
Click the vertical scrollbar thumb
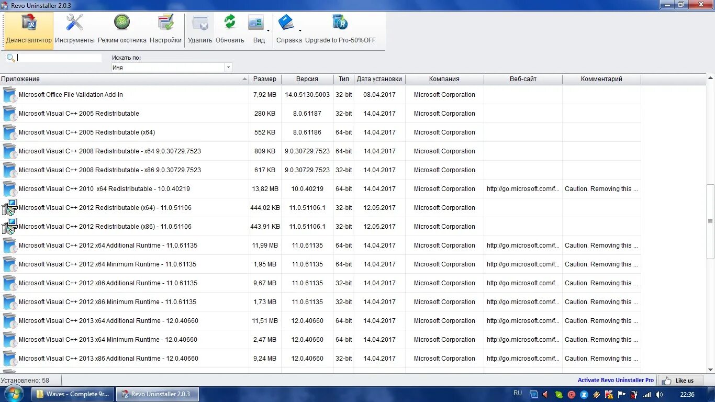710,221
